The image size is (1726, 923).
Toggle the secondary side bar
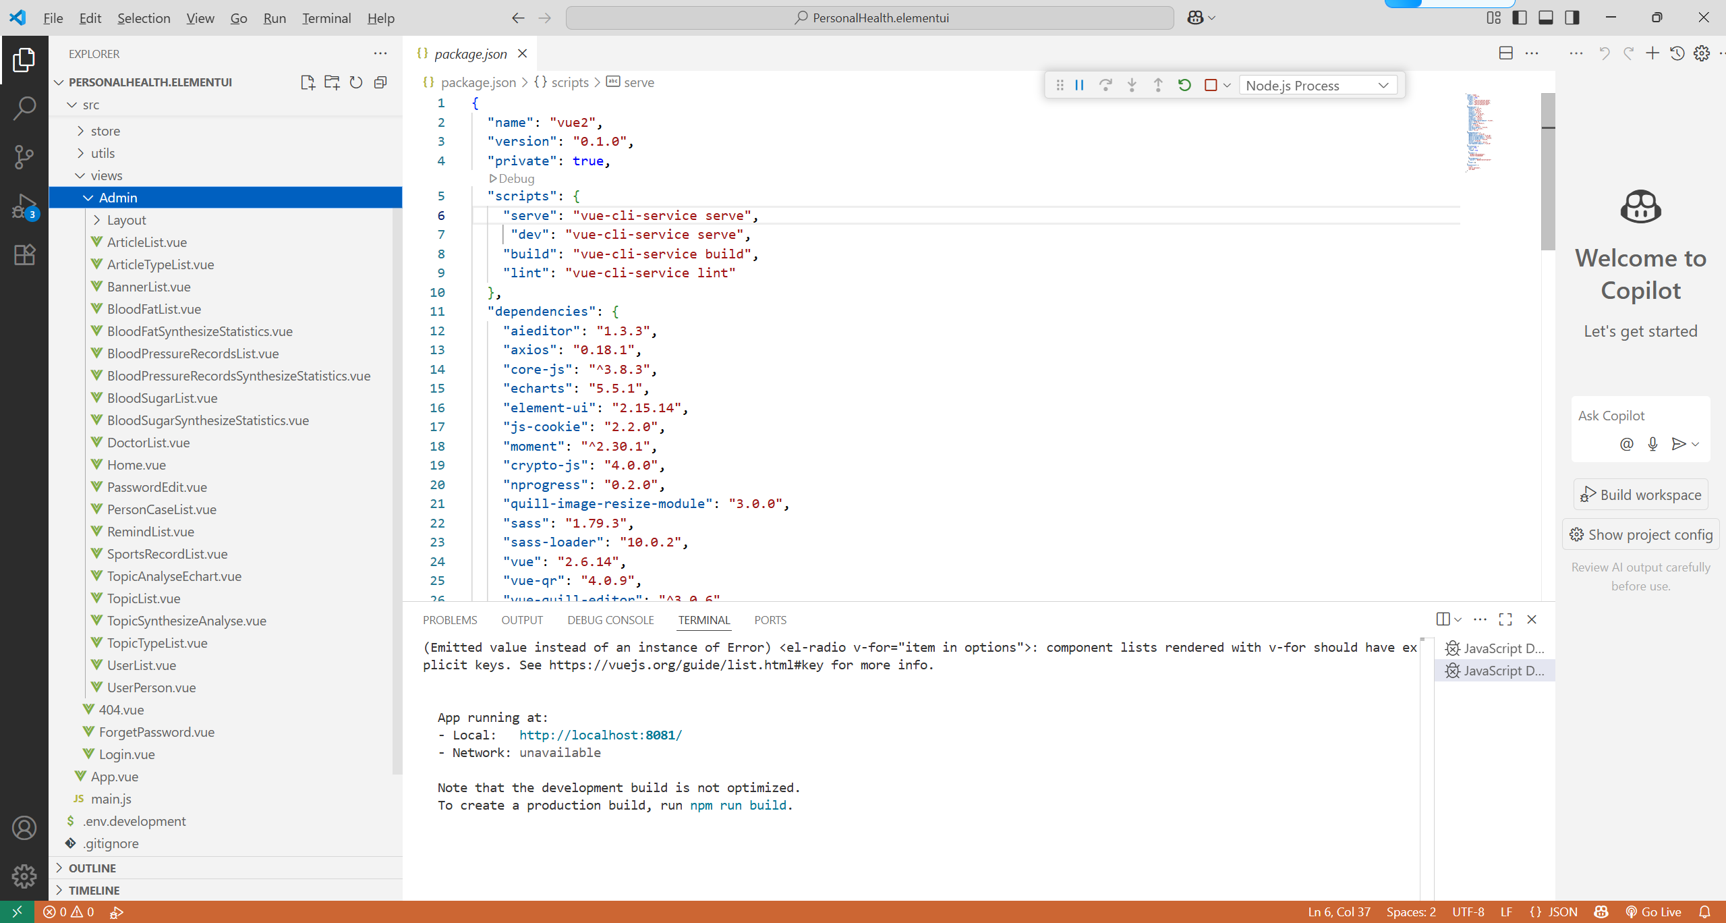[x=1572, y=18]
